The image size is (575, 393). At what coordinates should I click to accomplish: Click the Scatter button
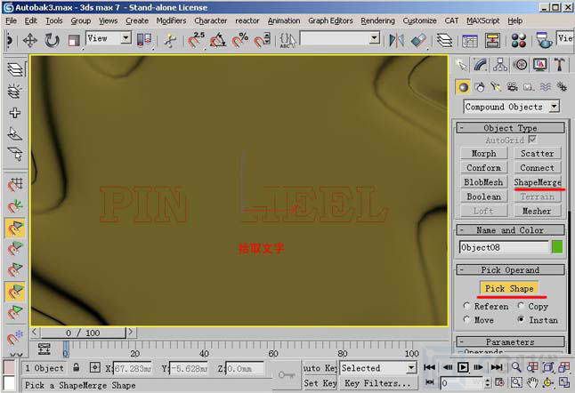pos(538,154)
